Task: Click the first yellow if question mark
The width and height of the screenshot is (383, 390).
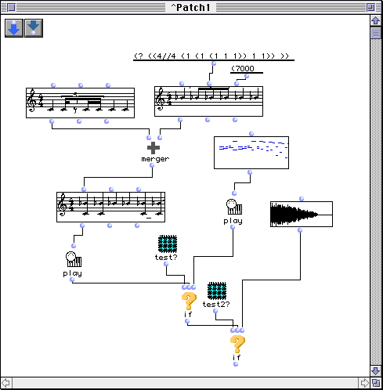Action: click(189, 301)
